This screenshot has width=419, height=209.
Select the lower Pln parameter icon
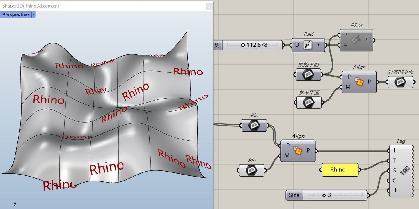(252, 170)
